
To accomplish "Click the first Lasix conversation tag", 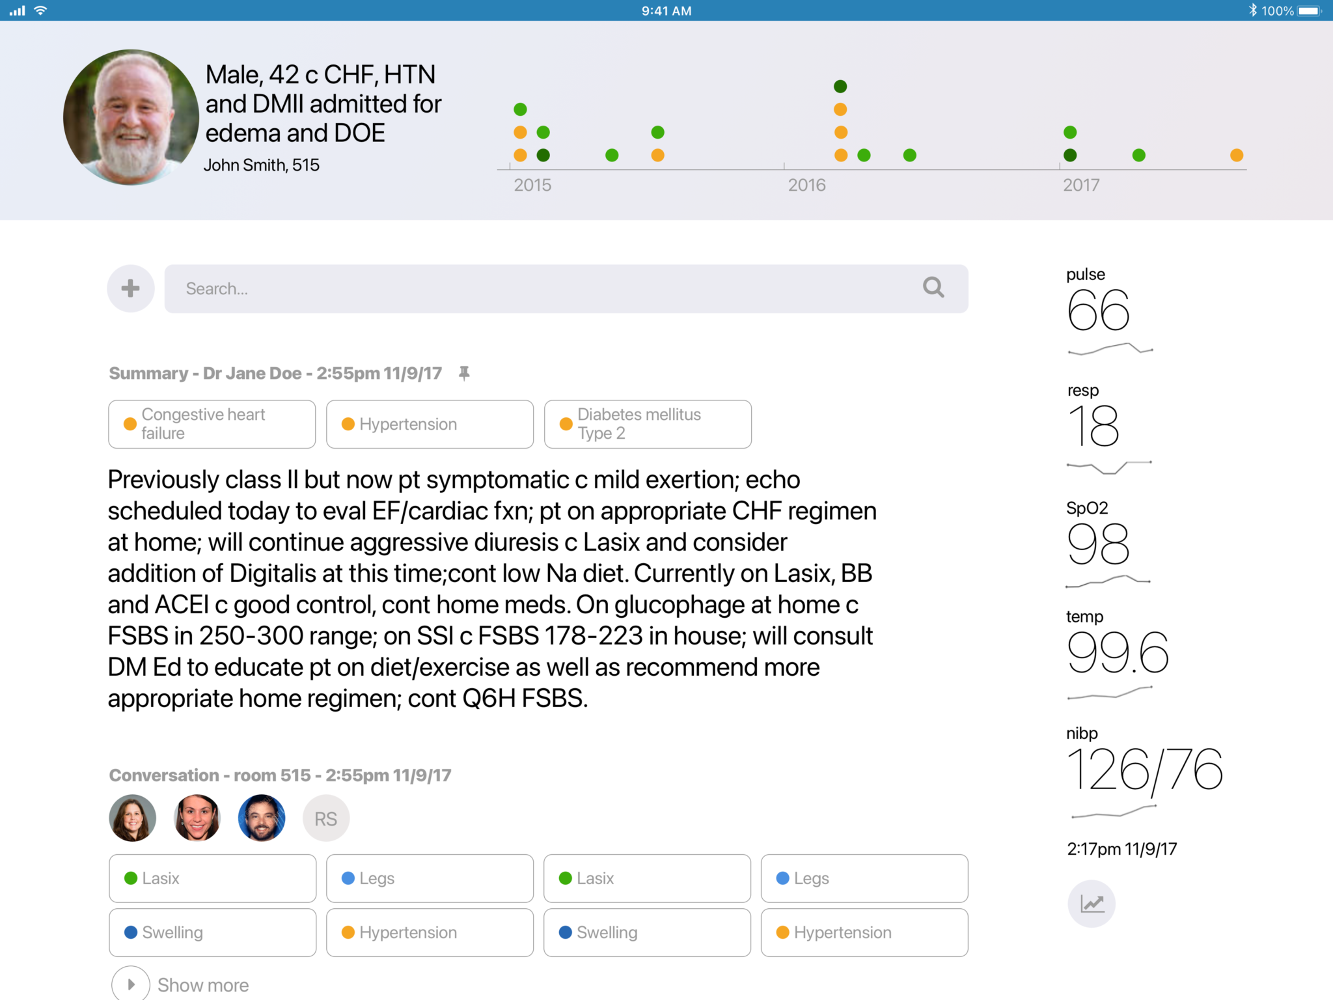I will click(212, 878).
